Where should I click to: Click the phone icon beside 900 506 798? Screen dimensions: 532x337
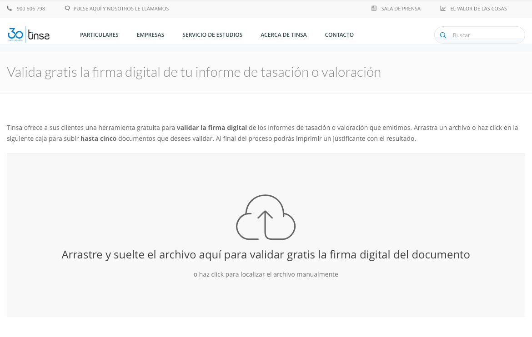click(x=9, y=9)
